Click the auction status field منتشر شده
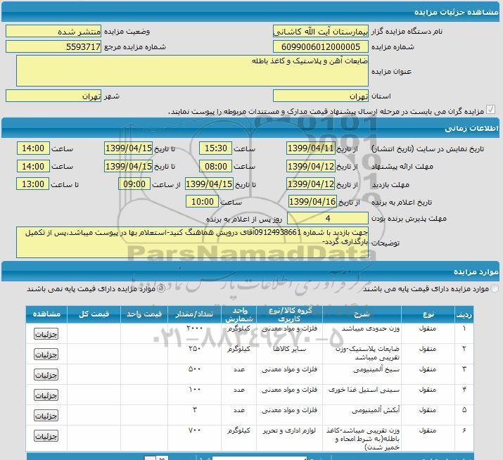Viewport: 503px width, 460px height. (x=53, y=31)
